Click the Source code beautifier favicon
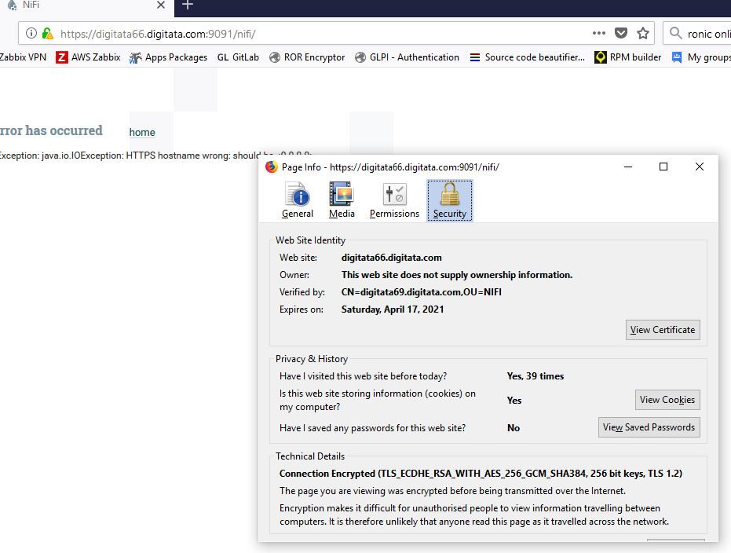Image resolution: width=731 pixels, height=553 pixels. coord(474,57)
